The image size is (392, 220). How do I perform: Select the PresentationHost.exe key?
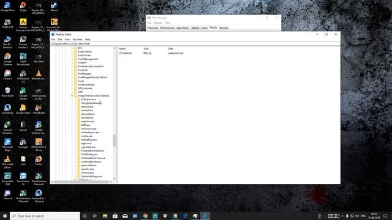coord(92,151)
